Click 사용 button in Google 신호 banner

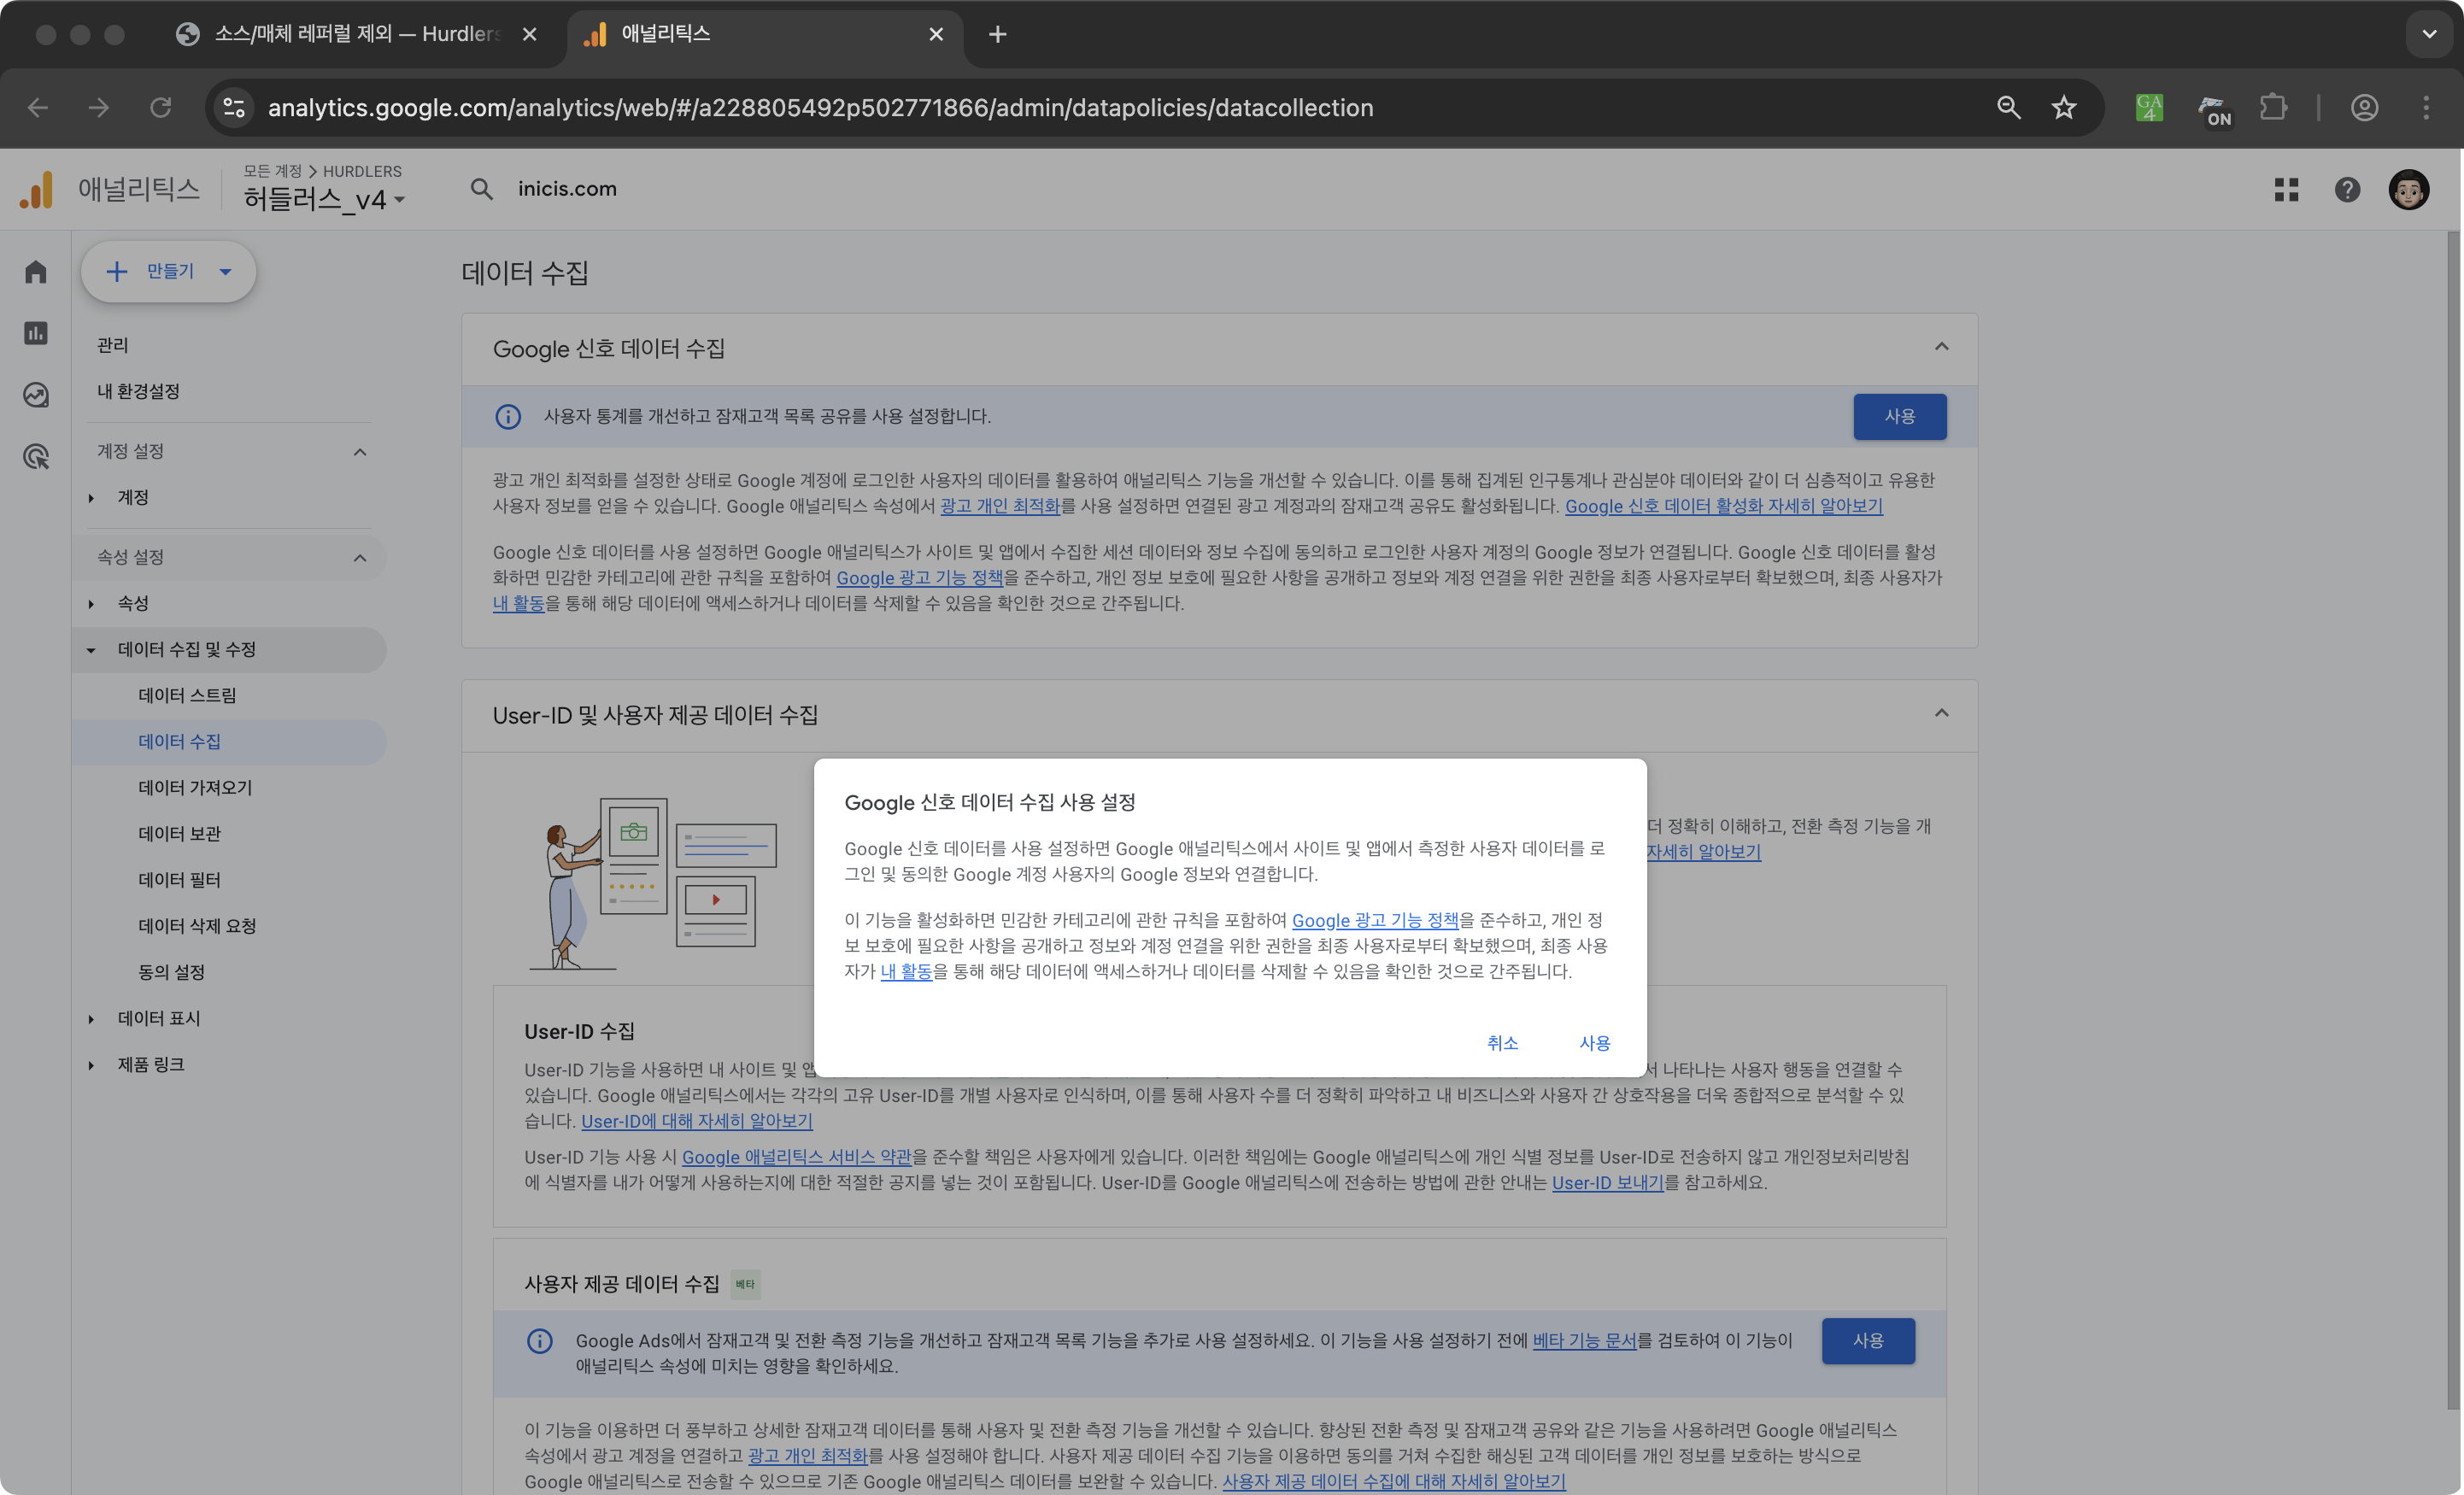(1899, 416)
